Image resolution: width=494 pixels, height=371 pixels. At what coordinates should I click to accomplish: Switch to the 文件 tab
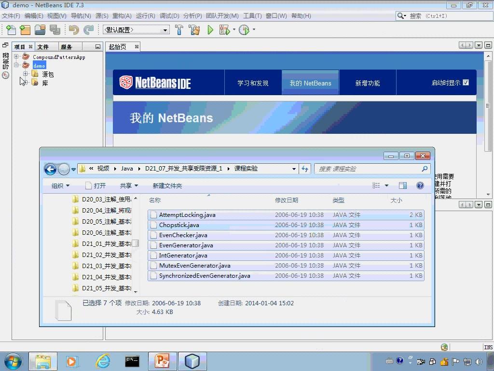pyautogui.click(x=43, y=47)
